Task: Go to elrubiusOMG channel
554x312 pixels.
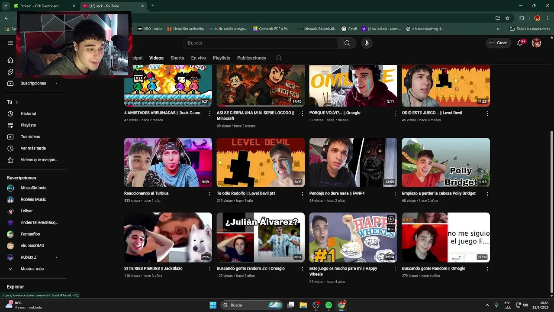Action: point(32,246)
